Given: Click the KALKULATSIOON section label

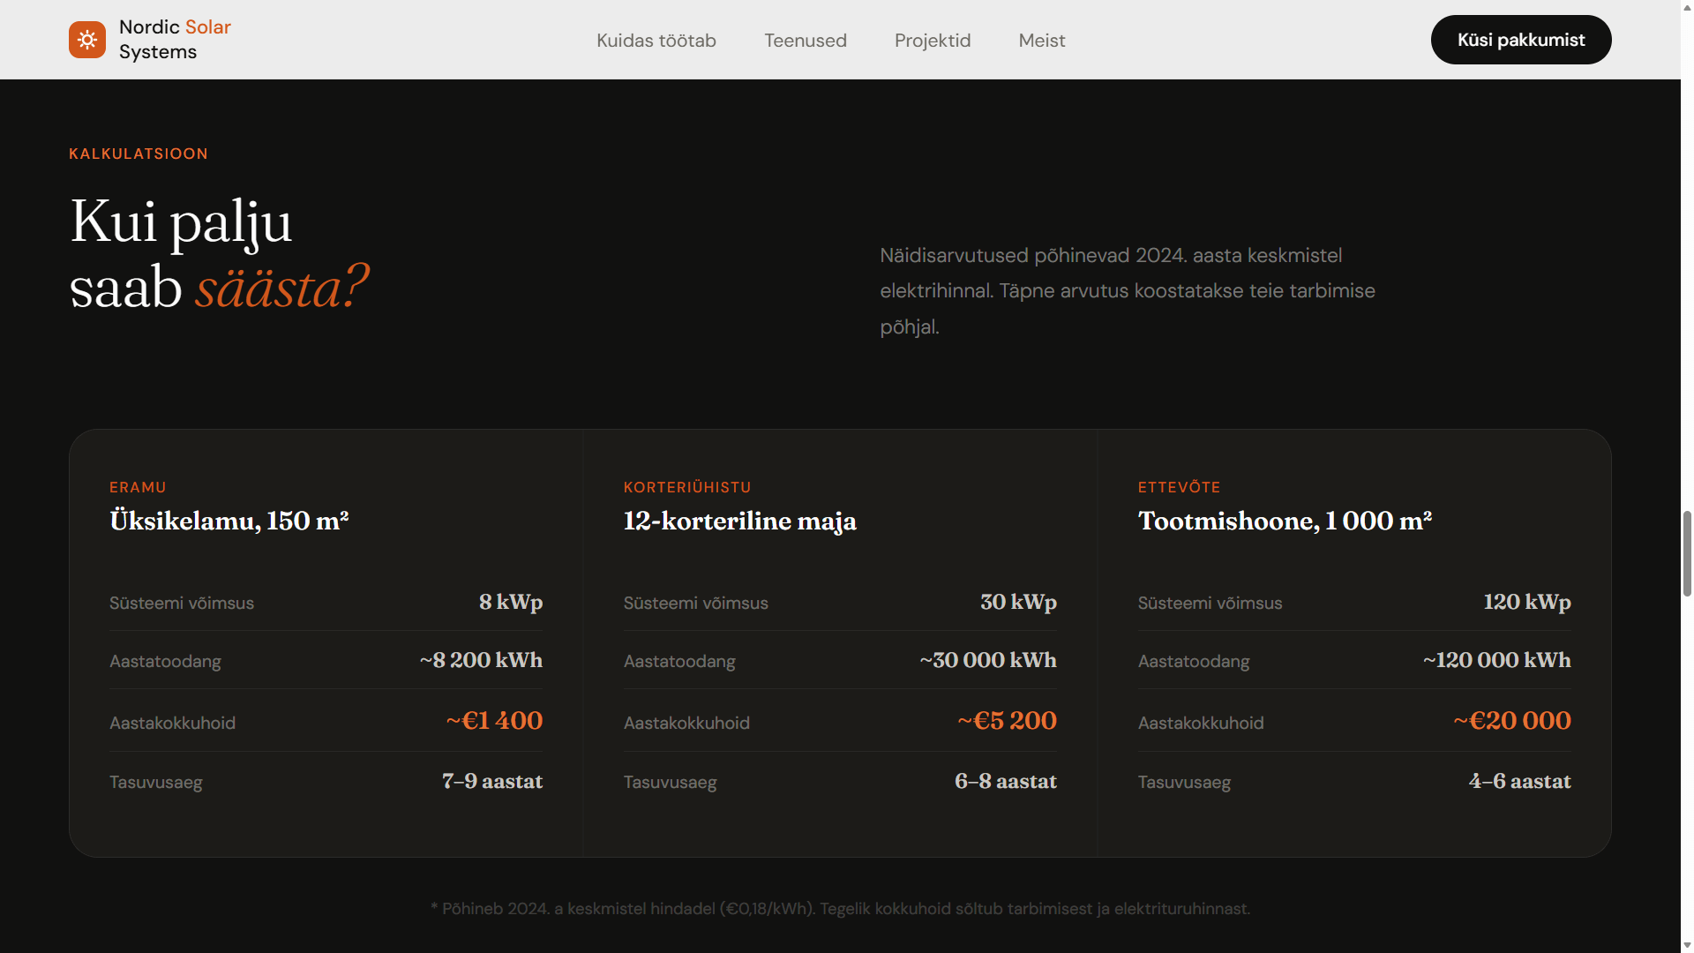Looking at the screenshot, I should point(139,154).
